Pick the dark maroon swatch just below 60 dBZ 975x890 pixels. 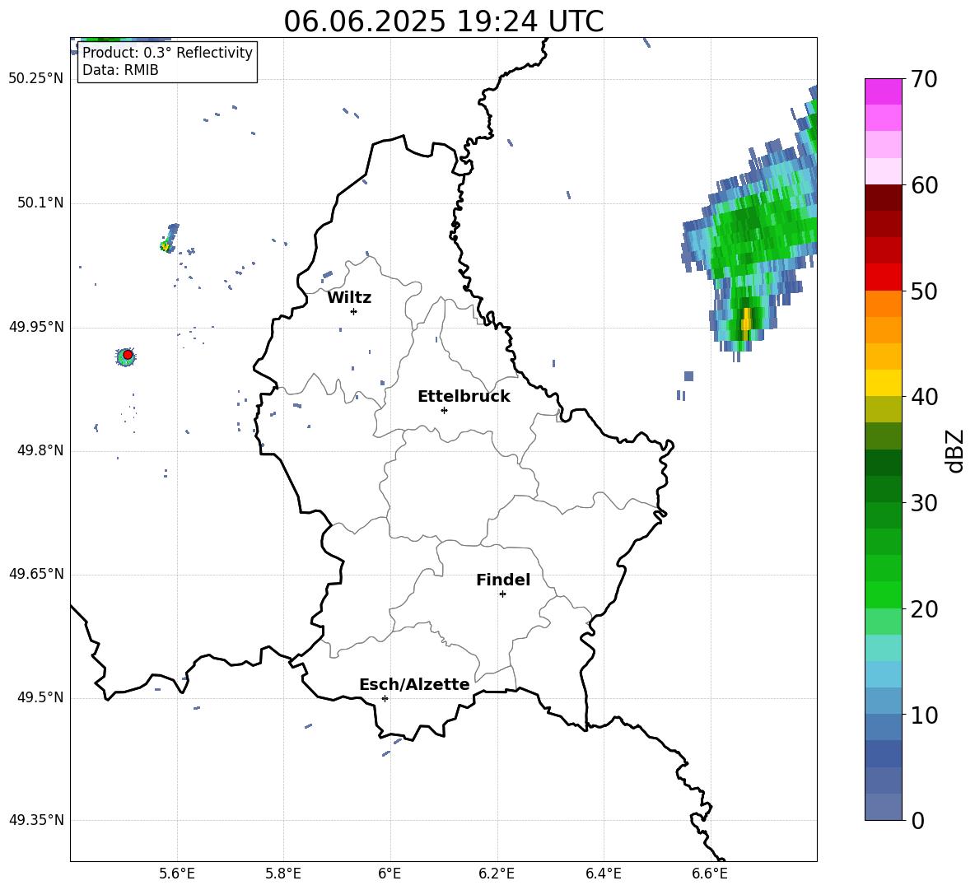point(883,198)
